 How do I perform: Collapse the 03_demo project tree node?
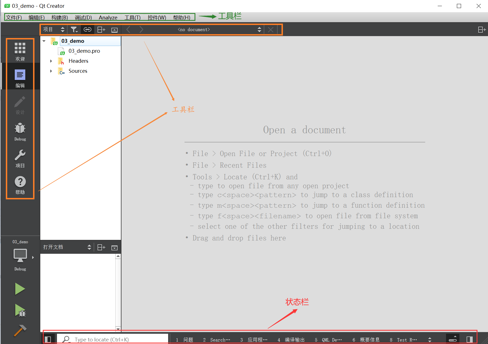[x=44, y=41]
